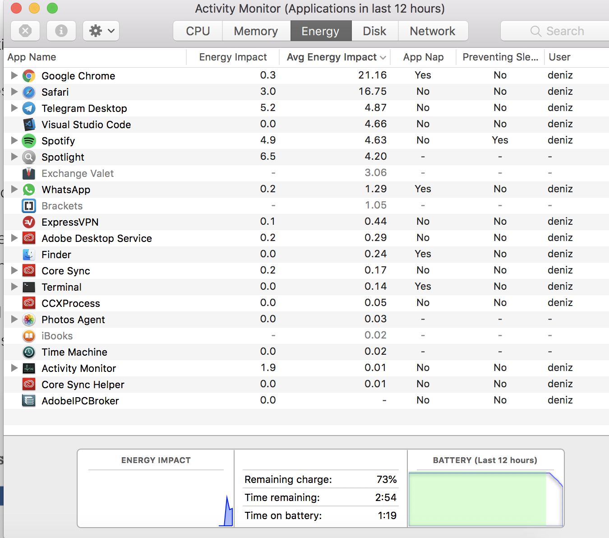
Task: Expand the Spotlight row
Action: (14, 157)
